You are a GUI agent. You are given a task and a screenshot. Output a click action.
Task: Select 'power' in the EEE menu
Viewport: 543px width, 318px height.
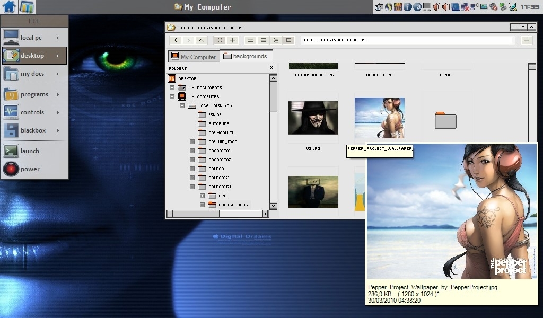pos(34,169)
